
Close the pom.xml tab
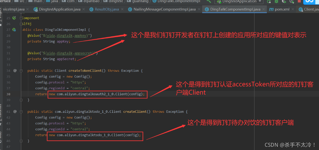(x=293, y=9)
